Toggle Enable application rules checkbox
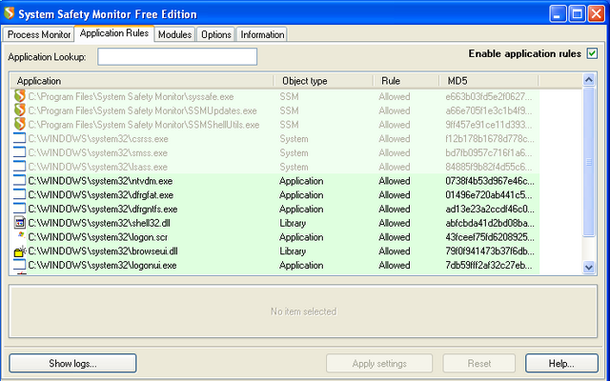Image resolution: width=610 pixels, height=381 pixels. click(x=592, y=53)
